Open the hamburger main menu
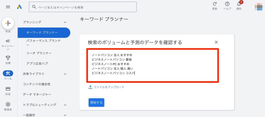Screen dimensions: 265x117 8,7
